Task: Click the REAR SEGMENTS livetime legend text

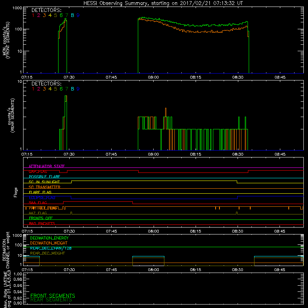Action: coord(51,300)
